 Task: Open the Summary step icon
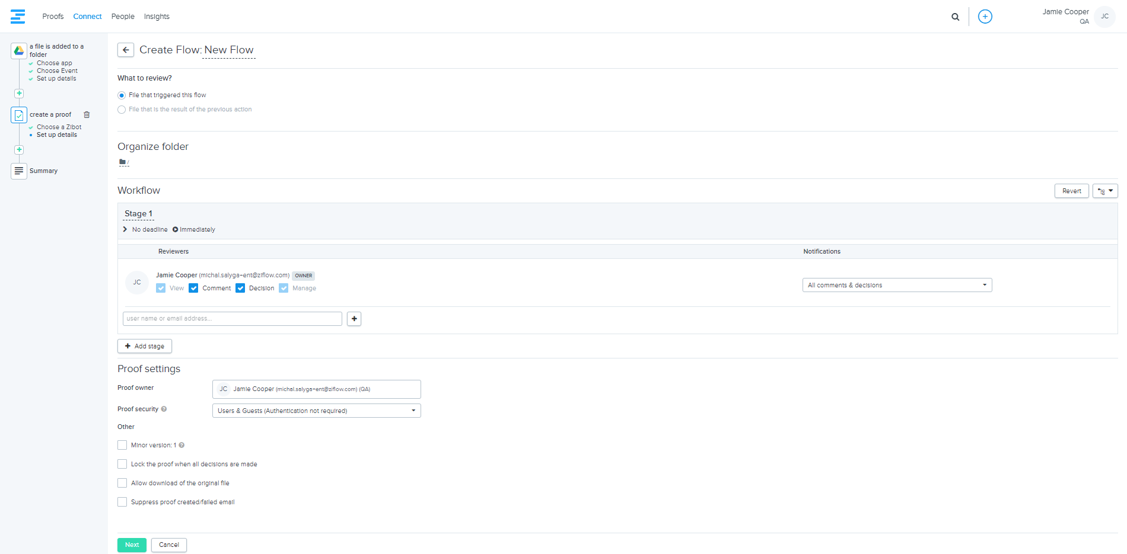coord(19,171)
